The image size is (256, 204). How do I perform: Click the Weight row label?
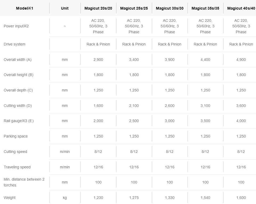pos(10,198)
